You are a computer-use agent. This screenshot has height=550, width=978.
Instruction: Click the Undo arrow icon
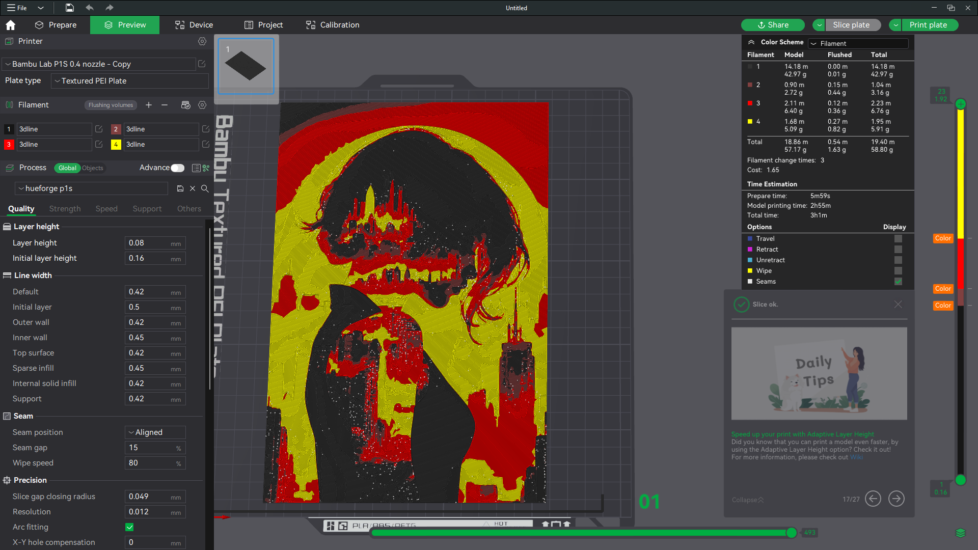tap(90, 8)
